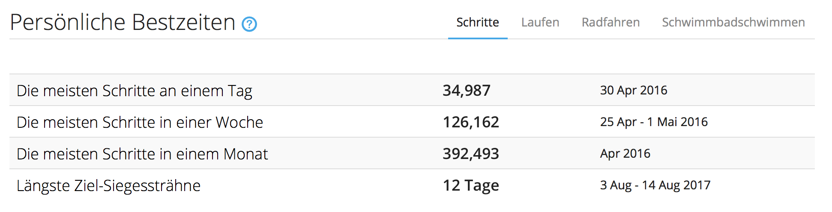Viewport: 832px width, 212px height.
Task: Switch to the Schwimmbadschwimmen tab
Action: (733, 22)
